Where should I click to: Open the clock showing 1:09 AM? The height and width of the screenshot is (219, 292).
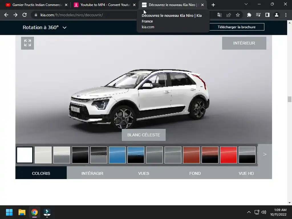[278, 212]
